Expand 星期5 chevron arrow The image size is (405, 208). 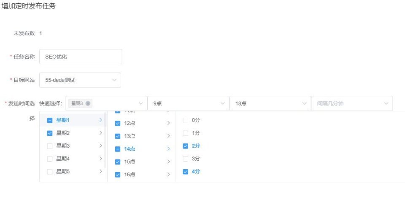[x=101, y=171]
